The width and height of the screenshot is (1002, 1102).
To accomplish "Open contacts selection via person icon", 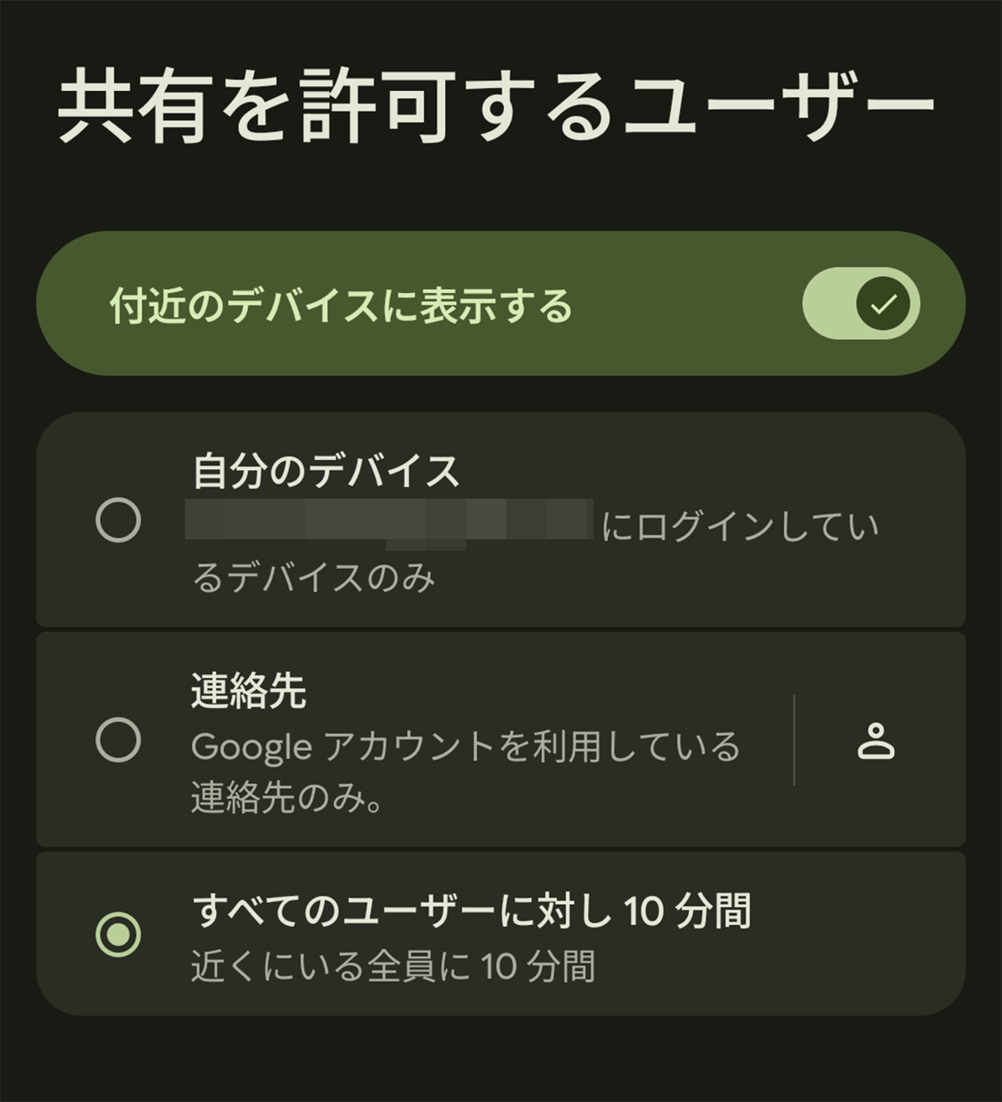I will (x=876, y=741).
